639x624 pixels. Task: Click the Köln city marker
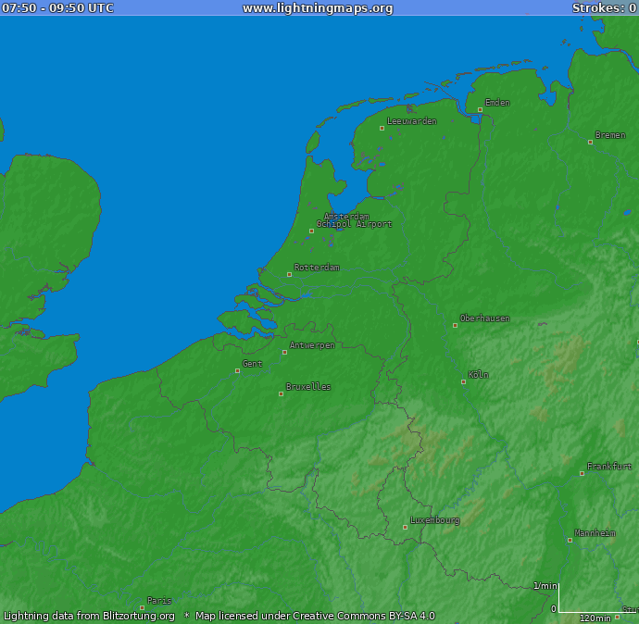464,381
